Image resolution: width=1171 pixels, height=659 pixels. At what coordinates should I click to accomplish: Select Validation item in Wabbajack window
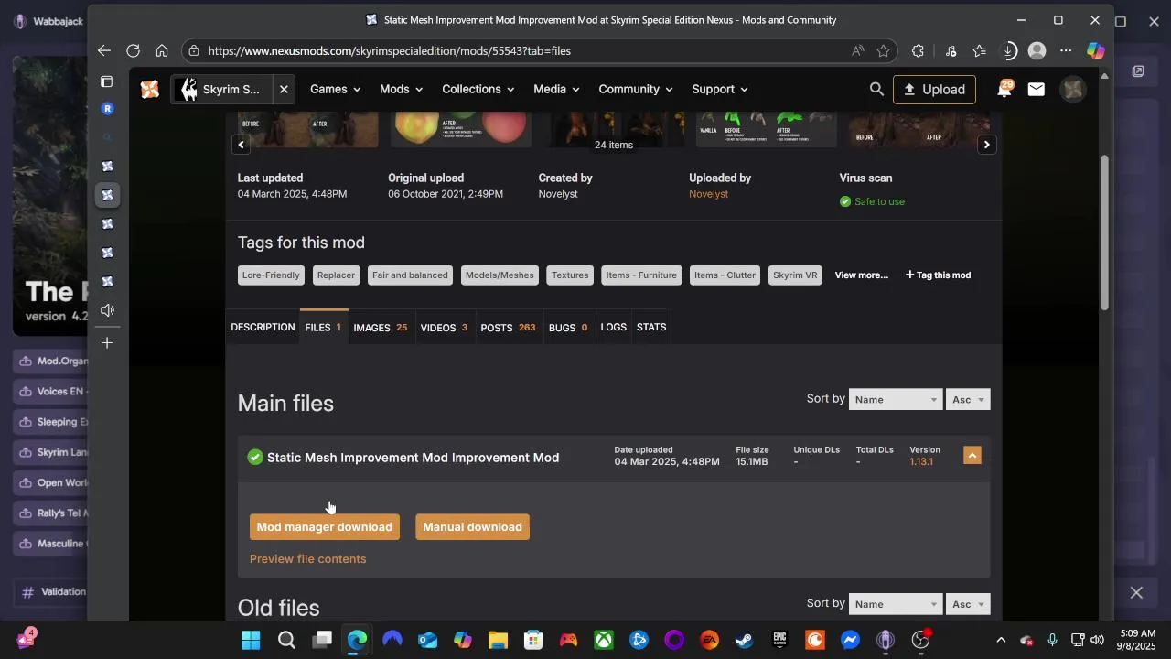[x=51, y=592]
